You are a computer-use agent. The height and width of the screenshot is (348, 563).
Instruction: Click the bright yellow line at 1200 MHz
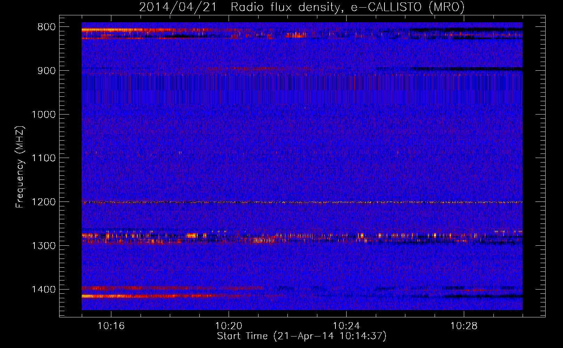point(302,202)
